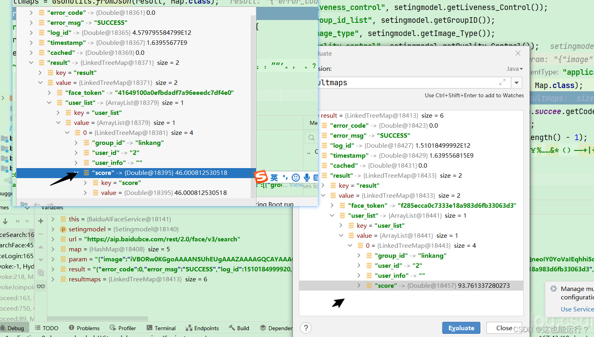
Task: Expand the resultmaps variable in Variables pane
Action: click(x=53, y=279)
